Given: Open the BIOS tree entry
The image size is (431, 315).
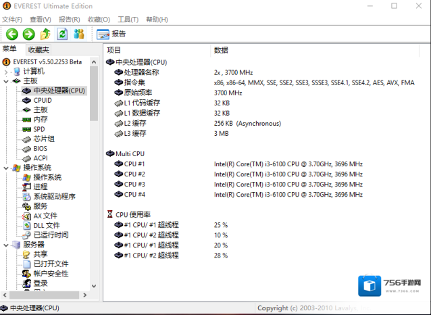Looking at the screenshot, I should [40, 149].
